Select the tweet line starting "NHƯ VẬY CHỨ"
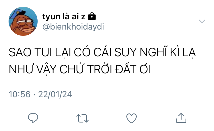214x131 pixels. [x=79, y=69]
